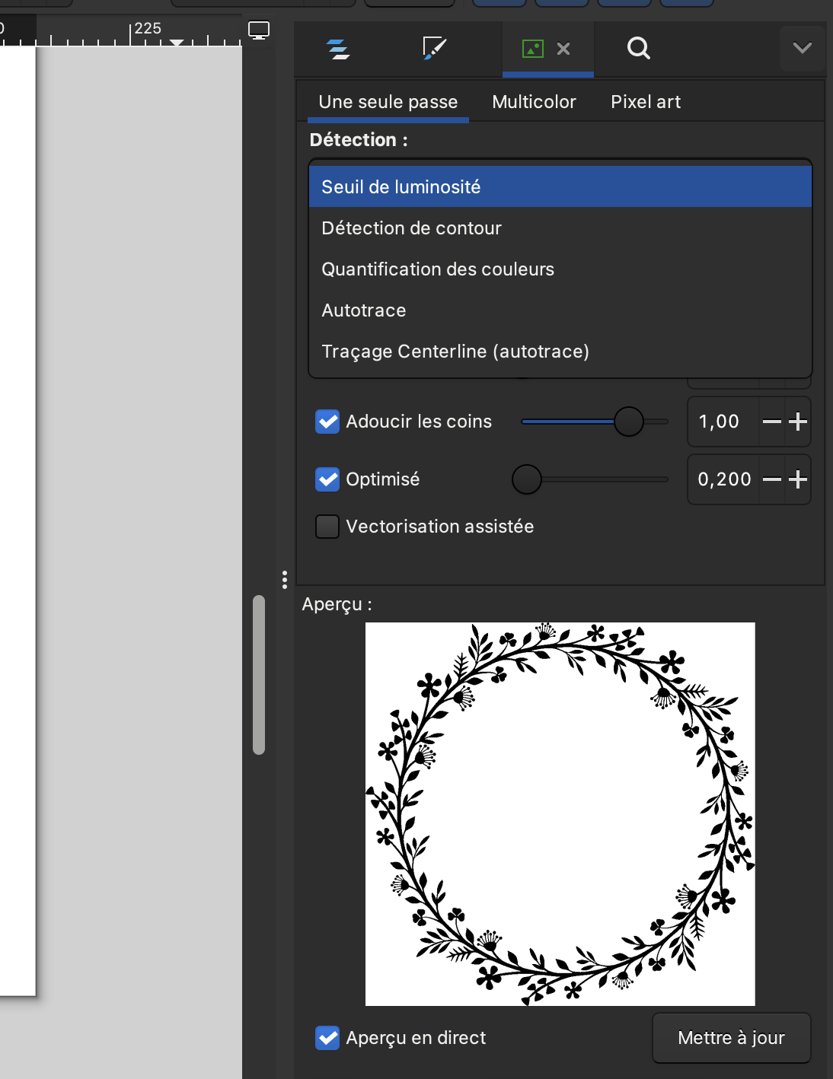This screenshot has height=1079, width=833.
Task: Switch to the Multicolor tab
Action: (x=534, y=102)
